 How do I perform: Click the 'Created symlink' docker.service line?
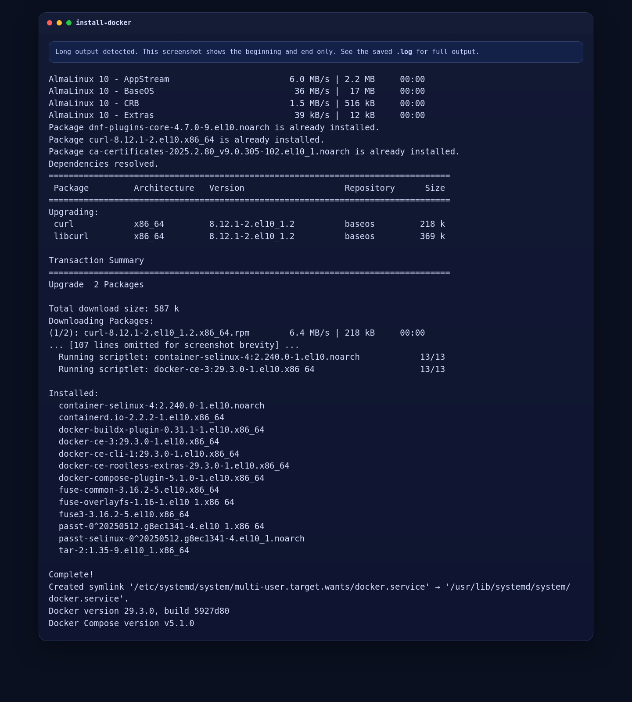(x=309, y=593)
